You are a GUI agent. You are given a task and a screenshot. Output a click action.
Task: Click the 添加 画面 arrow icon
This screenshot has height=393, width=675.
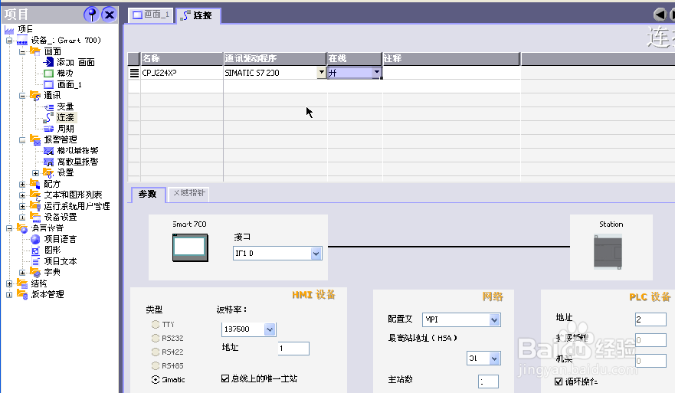pyautogui.click(x=48, y=62)
